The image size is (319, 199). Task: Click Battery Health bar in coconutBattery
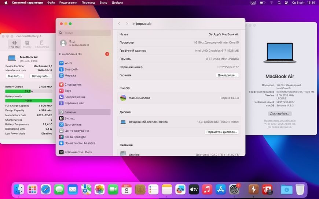[x=29, y=101]
